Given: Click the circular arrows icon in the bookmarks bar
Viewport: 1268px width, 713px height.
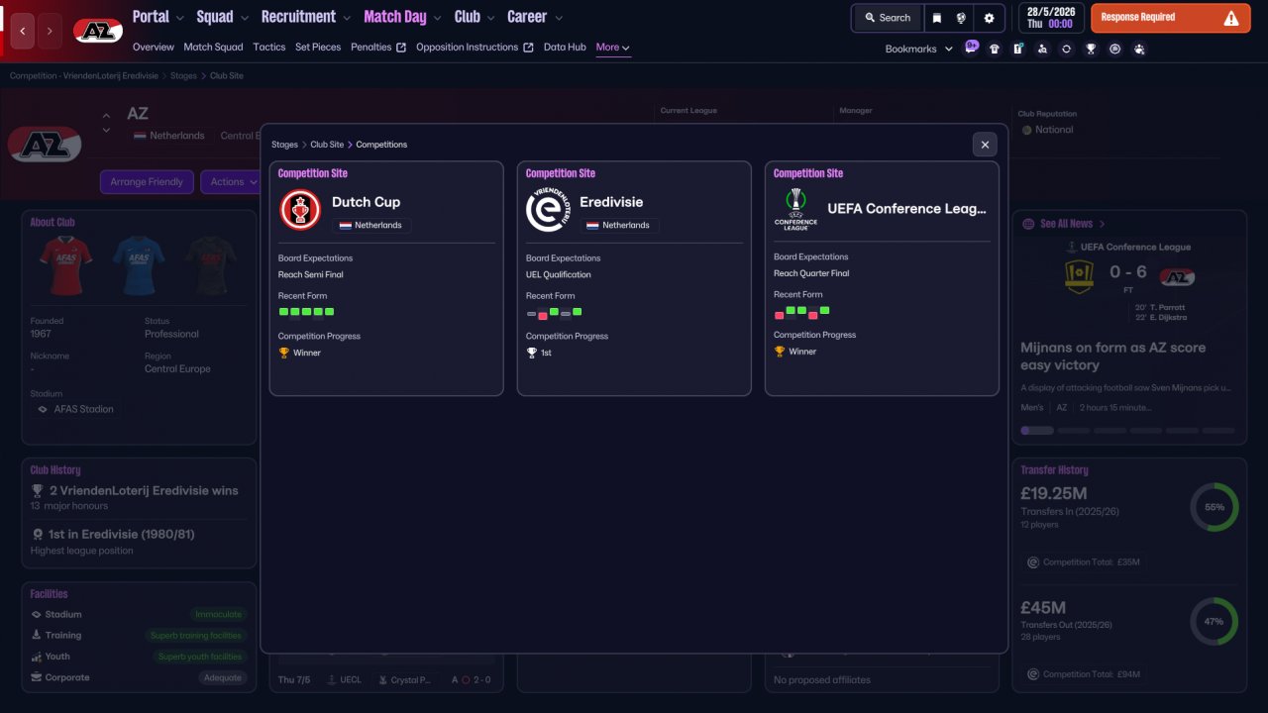Looking at the screenshot, I should pyautogui.click(x=1066, y=49).
